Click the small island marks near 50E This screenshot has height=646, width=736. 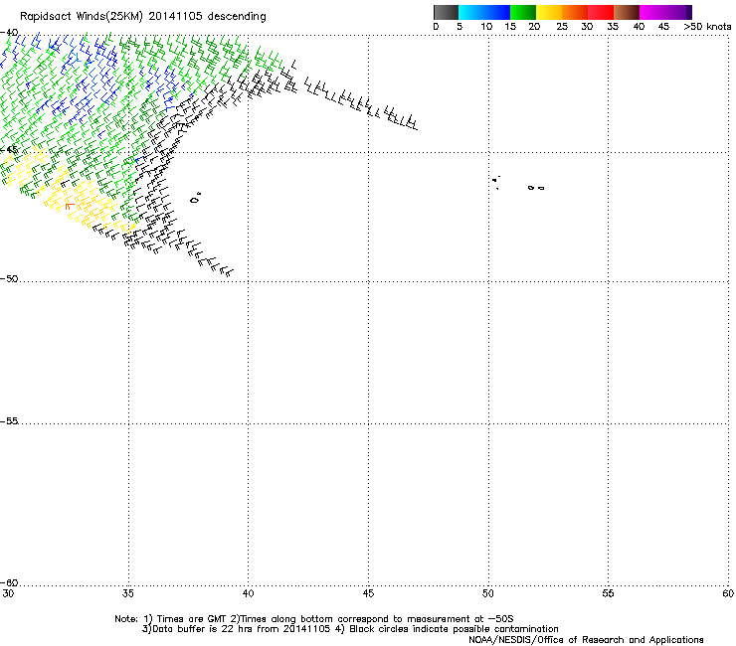click(496, 182)
